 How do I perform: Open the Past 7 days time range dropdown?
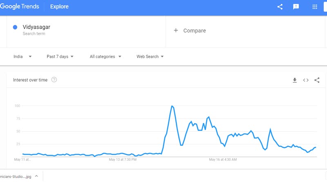point(60,56)
